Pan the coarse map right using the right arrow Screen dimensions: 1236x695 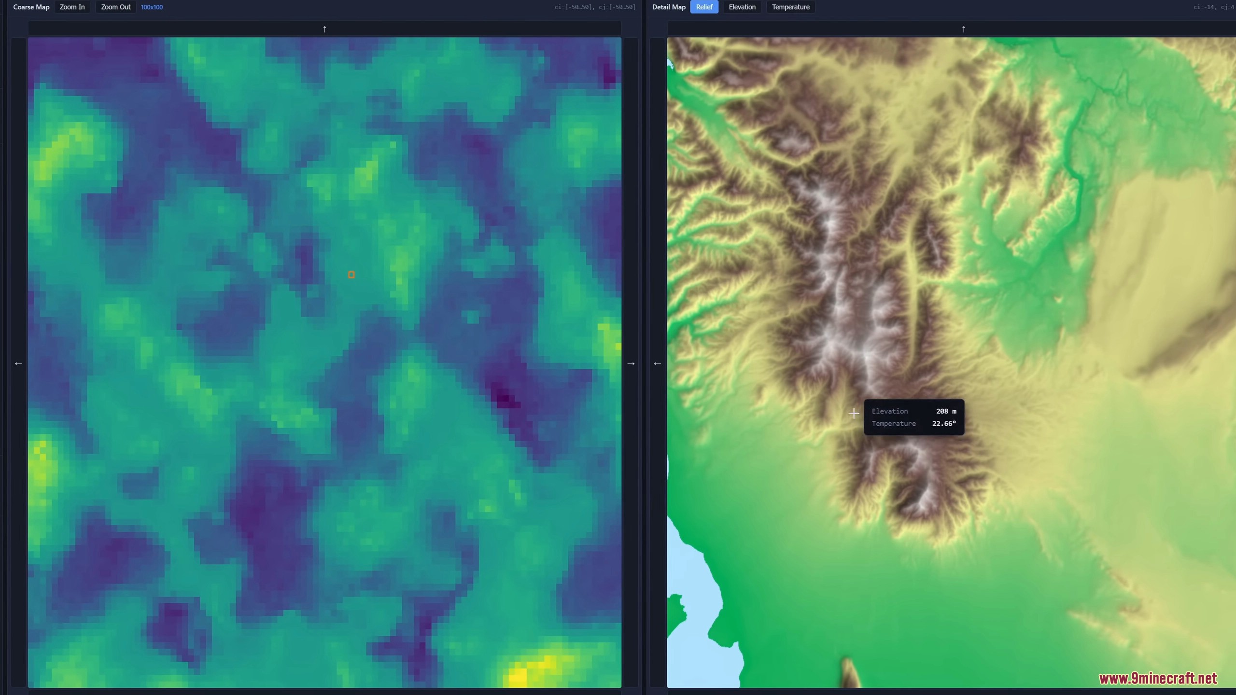click(632, 363)
